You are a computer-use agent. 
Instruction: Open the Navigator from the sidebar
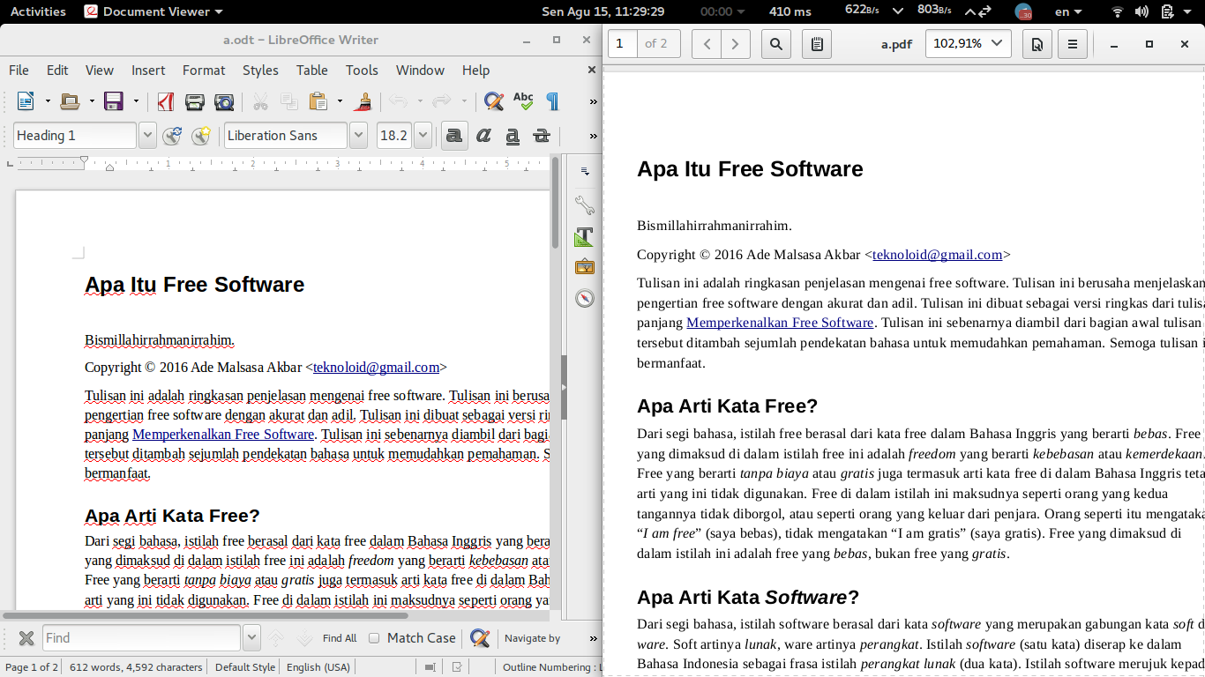point(583,298)
